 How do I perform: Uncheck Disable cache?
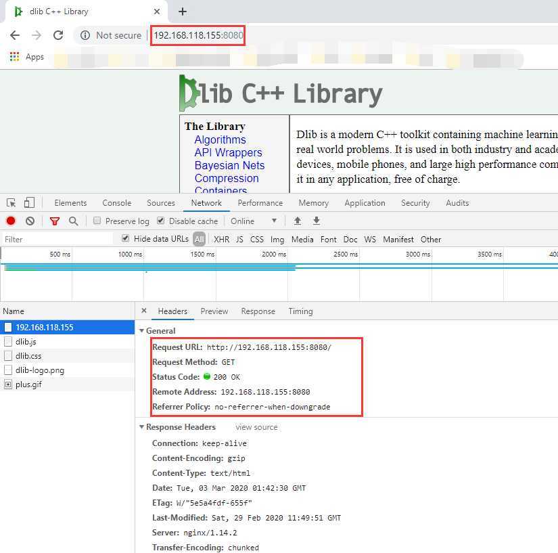[x=161, y=221]
